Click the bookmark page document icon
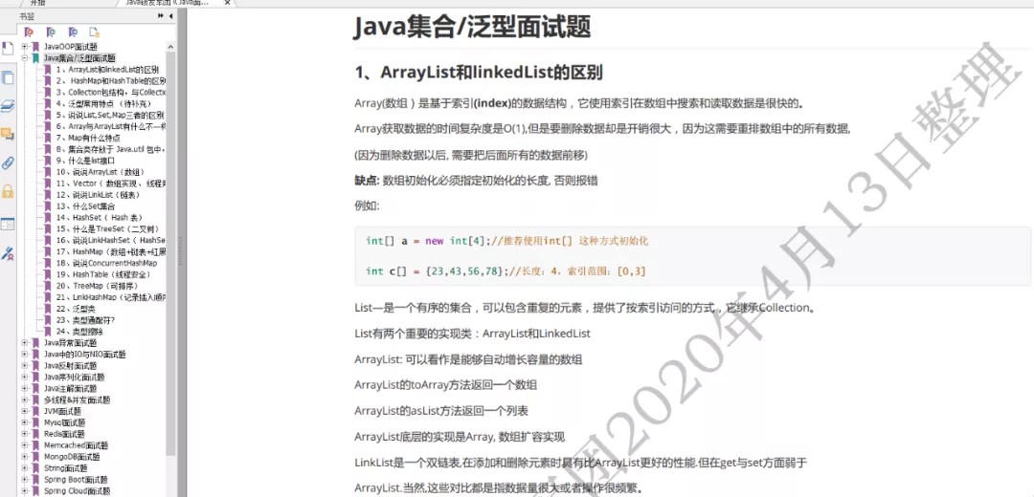The image size is (1034, 497). pos(94,32)
